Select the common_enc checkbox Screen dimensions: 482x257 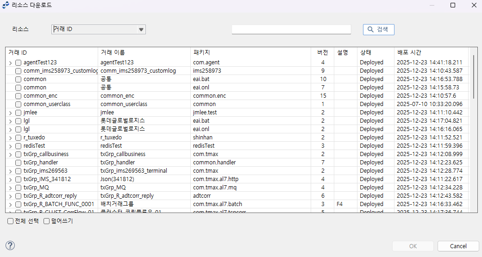(18, 96)
